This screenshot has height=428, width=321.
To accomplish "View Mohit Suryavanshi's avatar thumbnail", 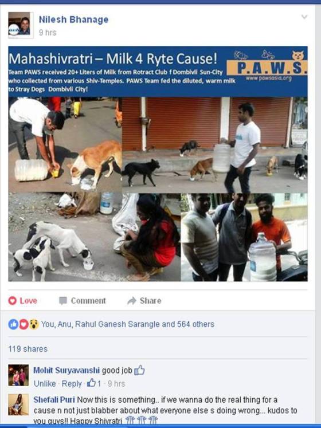I will click(x=18, y=375).
